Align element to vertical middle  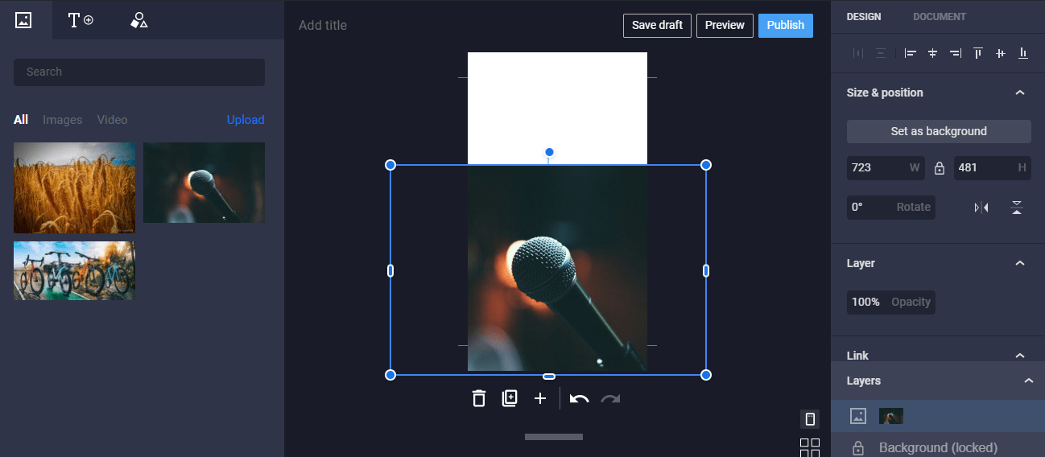[1001, 53]
